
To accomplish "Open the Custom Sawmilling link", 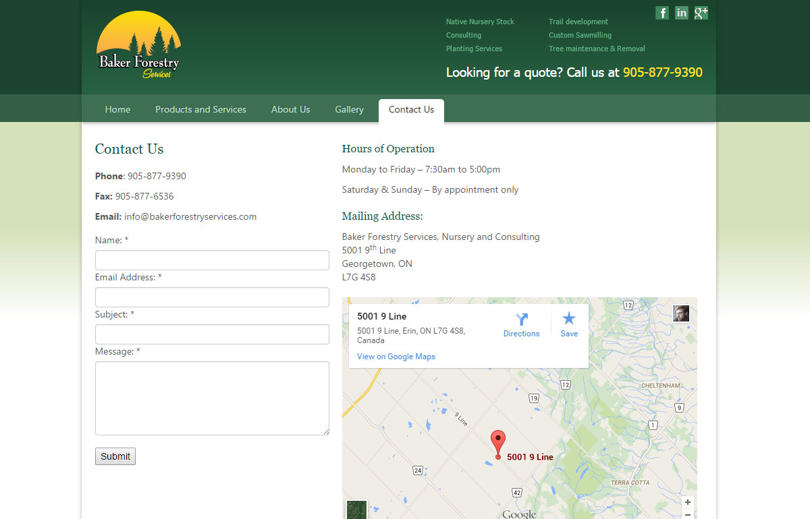I will coord(580,35).
